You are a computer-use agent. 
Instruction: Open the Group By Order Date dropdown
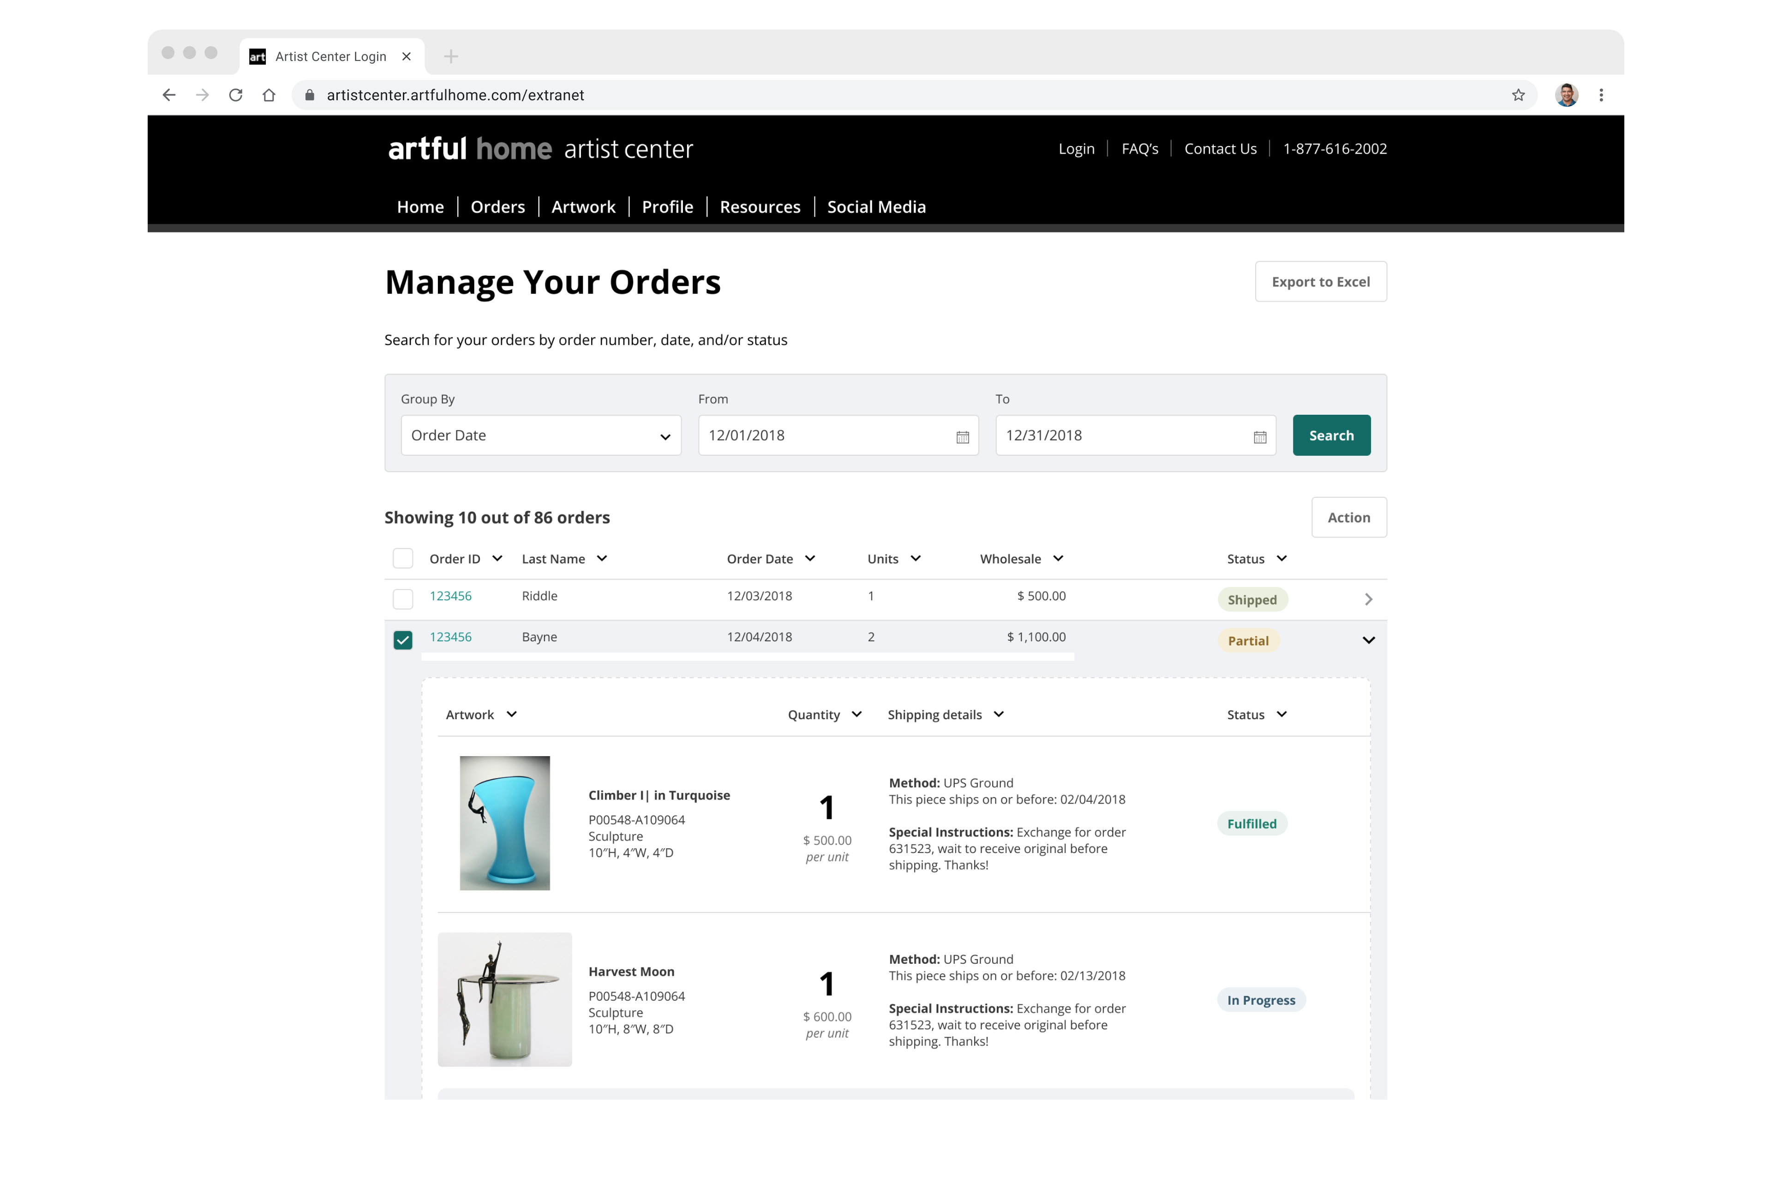point(541,435)
